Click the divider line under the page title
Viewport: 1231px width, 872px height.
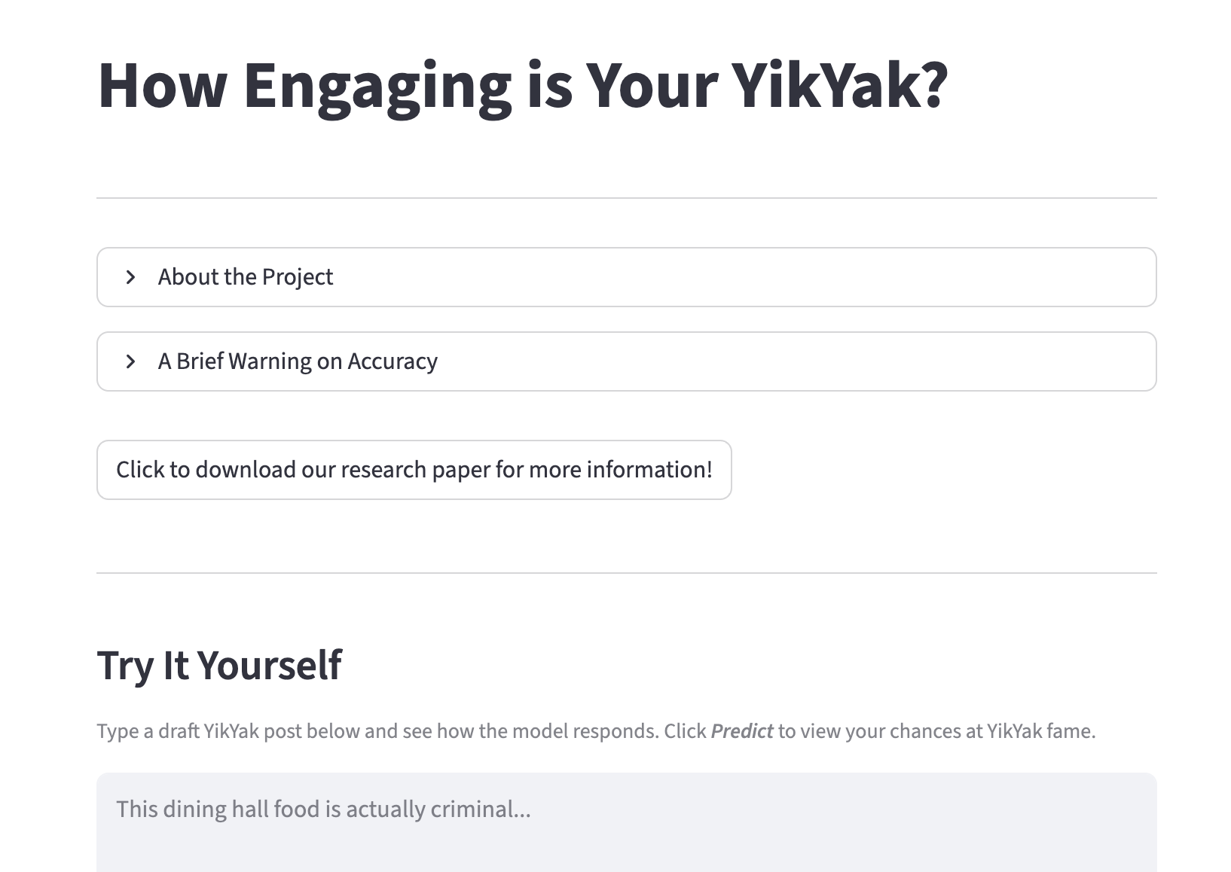tap(626, 198)
